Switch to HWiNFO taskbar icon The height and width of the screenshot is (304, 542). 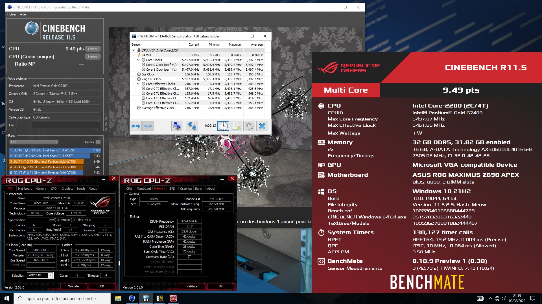tap(146, 298)
